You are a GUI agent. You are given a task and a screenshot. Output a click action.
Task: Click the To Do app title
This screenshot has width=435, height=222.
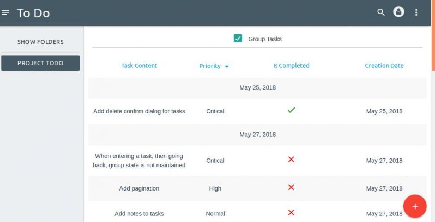tap(33, 13)
